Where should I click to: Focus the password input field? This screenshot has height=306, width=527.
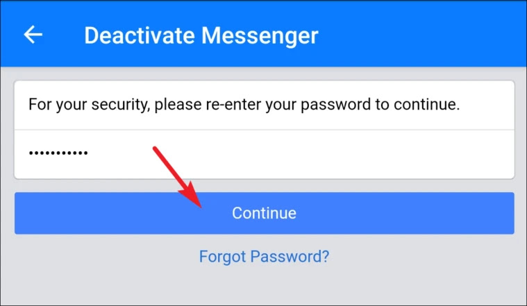point(264,154)
